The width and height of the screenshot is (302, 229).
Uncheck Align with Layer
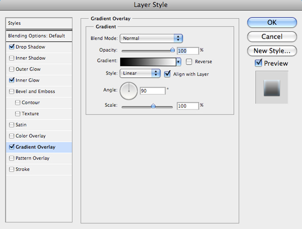pyautogui.click(x=167, y=74)
